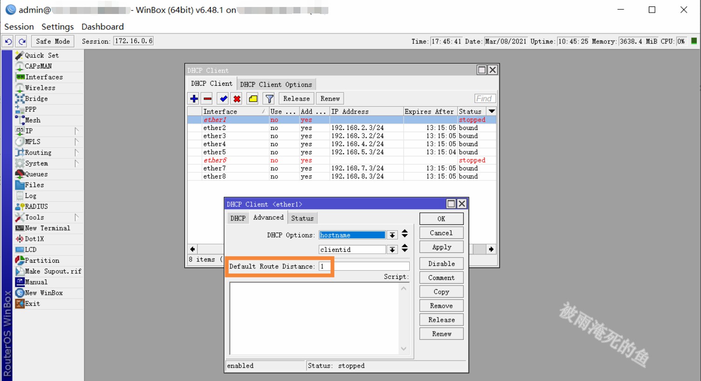Open the Settings menu

click(x=57, y=27)
